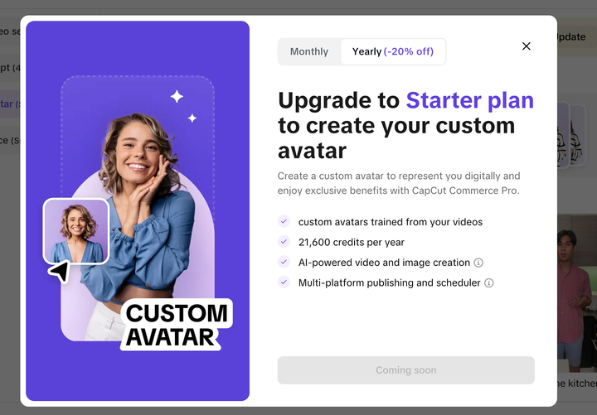Click the black cursor arrow icon on promo image
The width and height of the screenshot is (597, 415).
tap(59, 271)
